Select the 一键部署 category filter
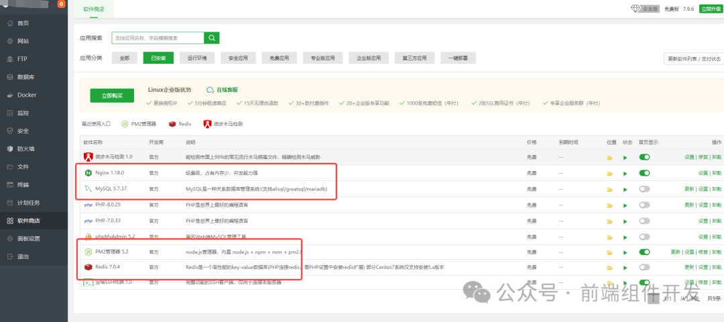724x322 pixels. tap(458, 58)
